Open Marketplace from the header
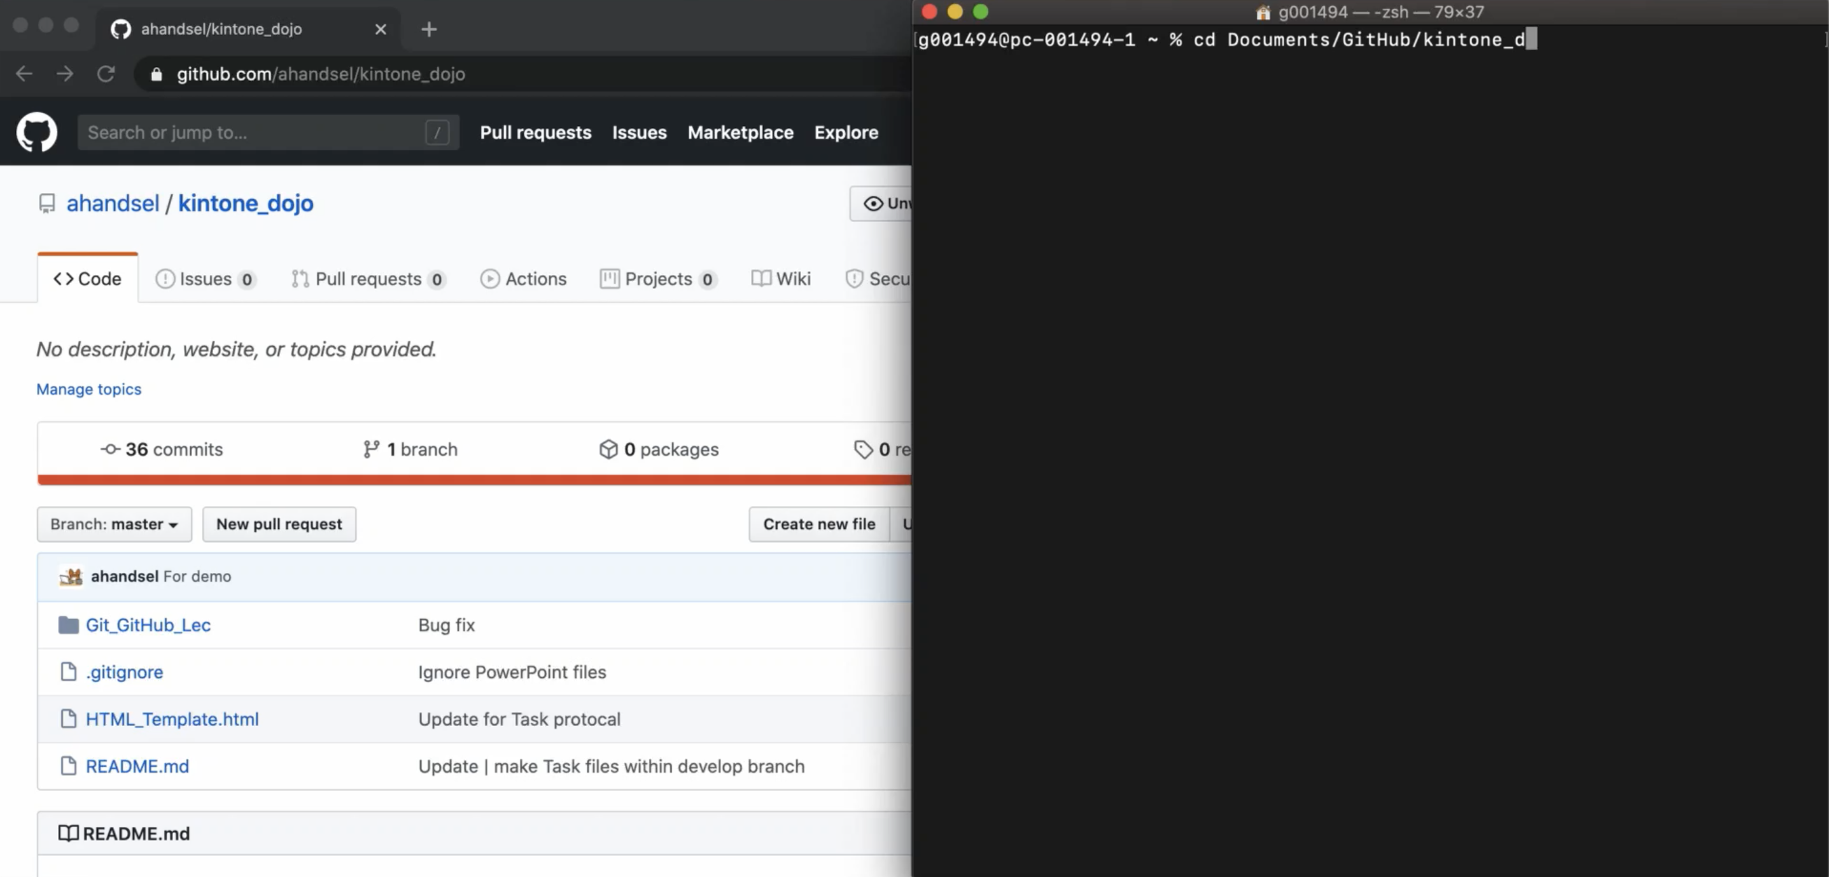 point(741,132)
